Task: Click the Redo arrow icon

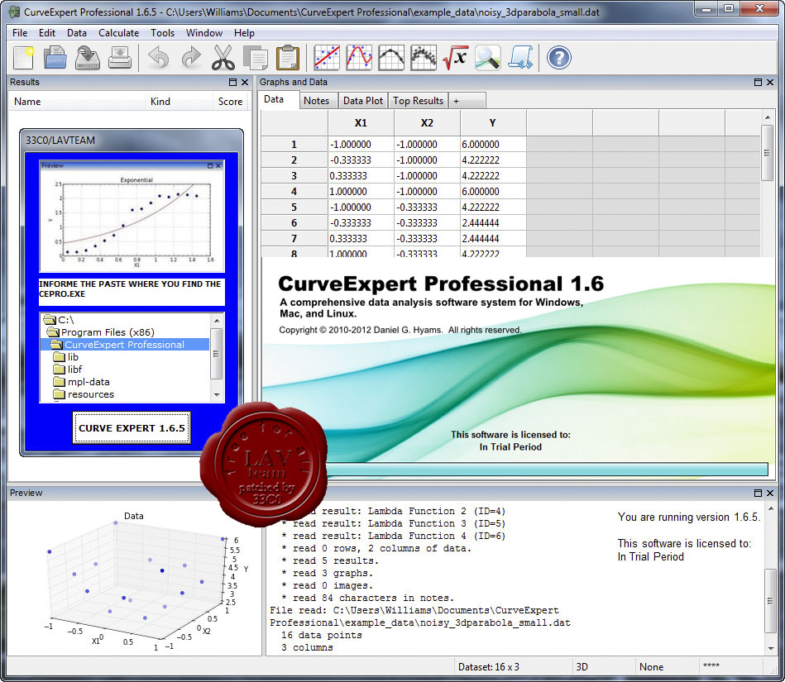Action: click(x=191, y=58)
